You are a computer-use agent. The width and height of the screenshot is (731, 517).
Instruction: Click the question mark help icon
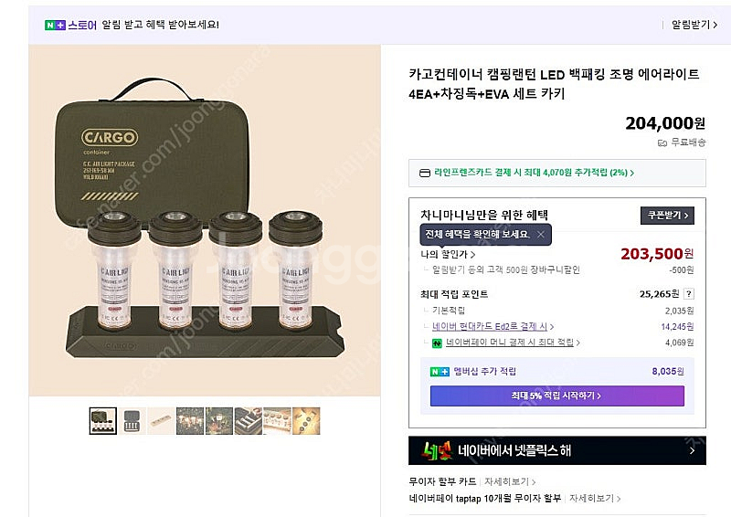point(688,294)
